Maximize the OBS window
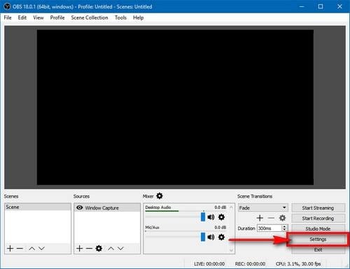Viewport: 350px width, 269px height. (x=321, y=6)
